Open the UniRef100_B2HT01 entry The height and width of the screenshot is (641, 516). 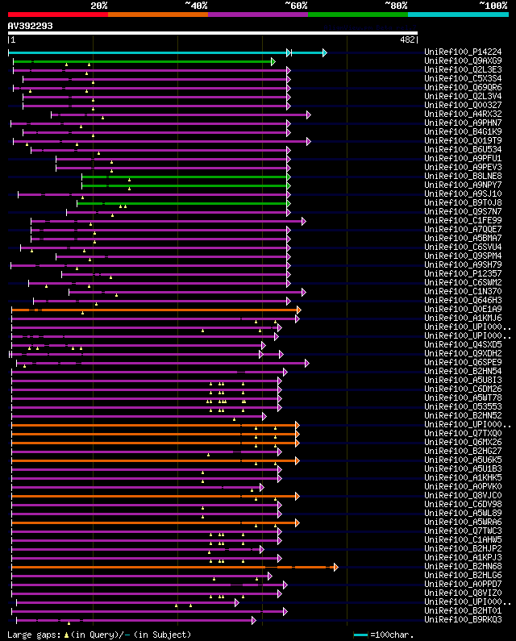point(463,610)
